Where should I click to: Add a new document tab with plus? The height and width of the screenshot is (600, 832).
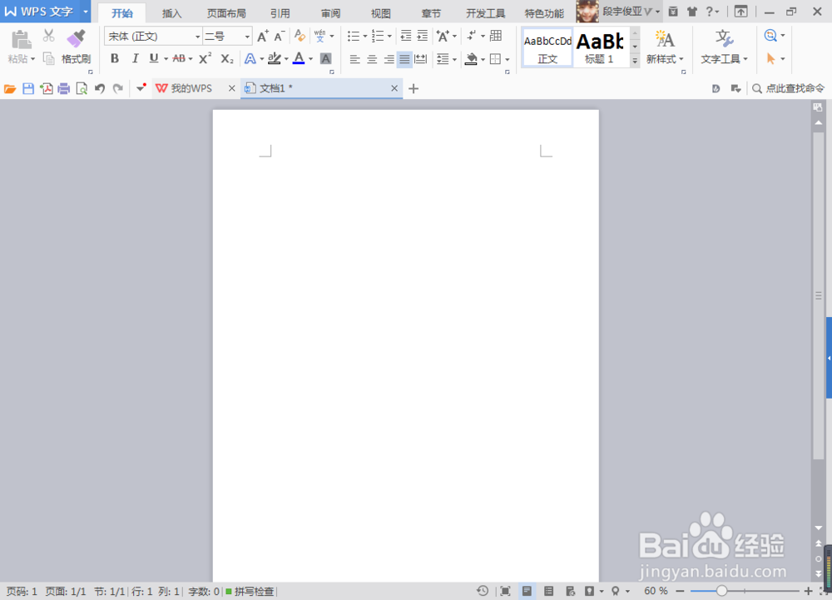(414, 88)
